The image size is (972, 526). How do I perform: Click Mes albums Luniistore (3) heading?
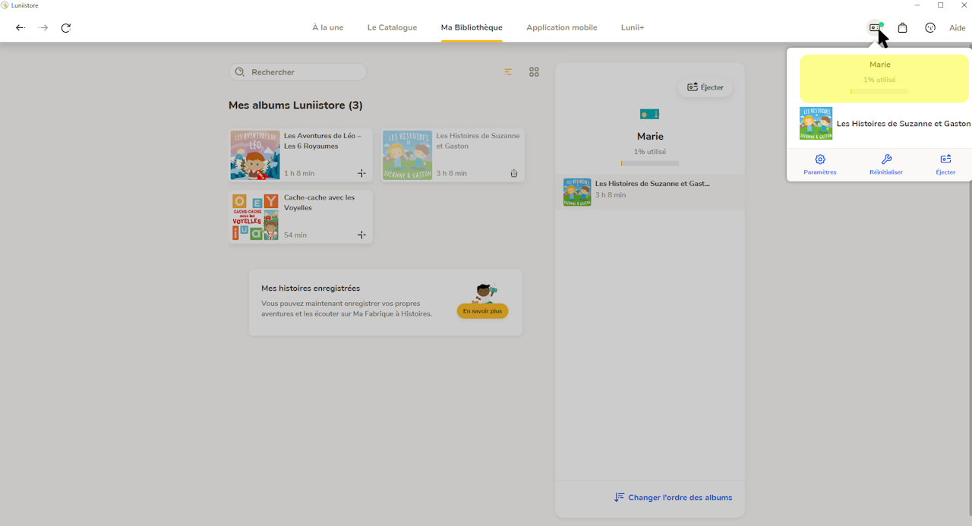(295, 106)
